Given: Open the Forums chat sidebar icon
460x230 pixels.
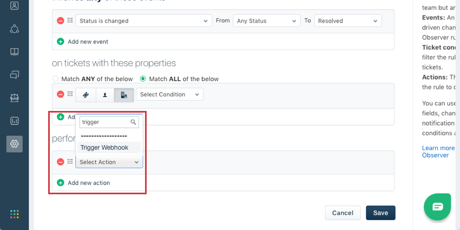Looking at the screenshot, I should coord(14,75).
